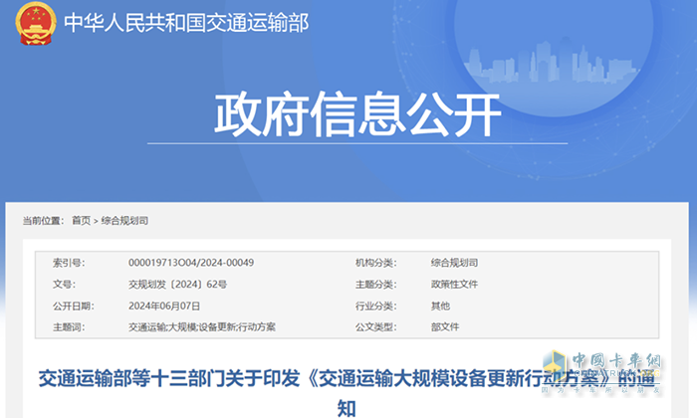Viewport: 697px width, 418px height.
Task: Click the 当前位置 breadcrumb label
Action: point(43,220)
